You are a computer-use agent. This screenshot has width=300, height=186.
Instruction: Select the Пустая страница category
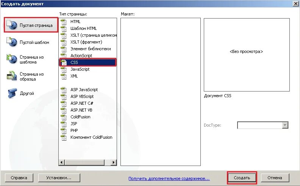pyautogui.click(x=31, y=25)
